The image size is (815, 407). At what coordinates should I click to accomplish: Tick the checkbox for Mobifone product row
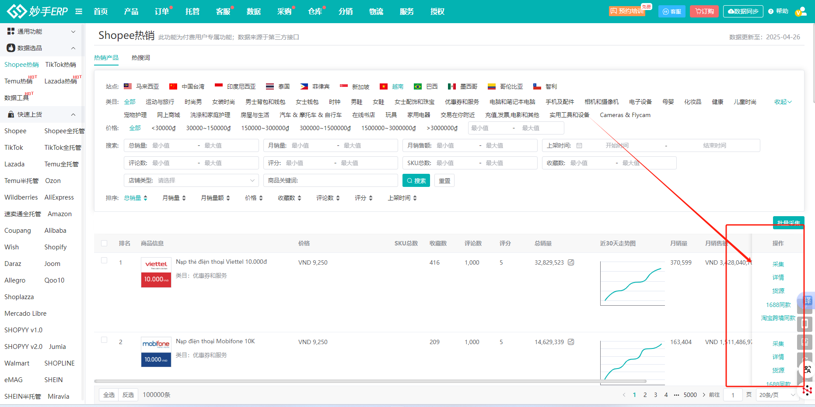[x=104, y=340]
